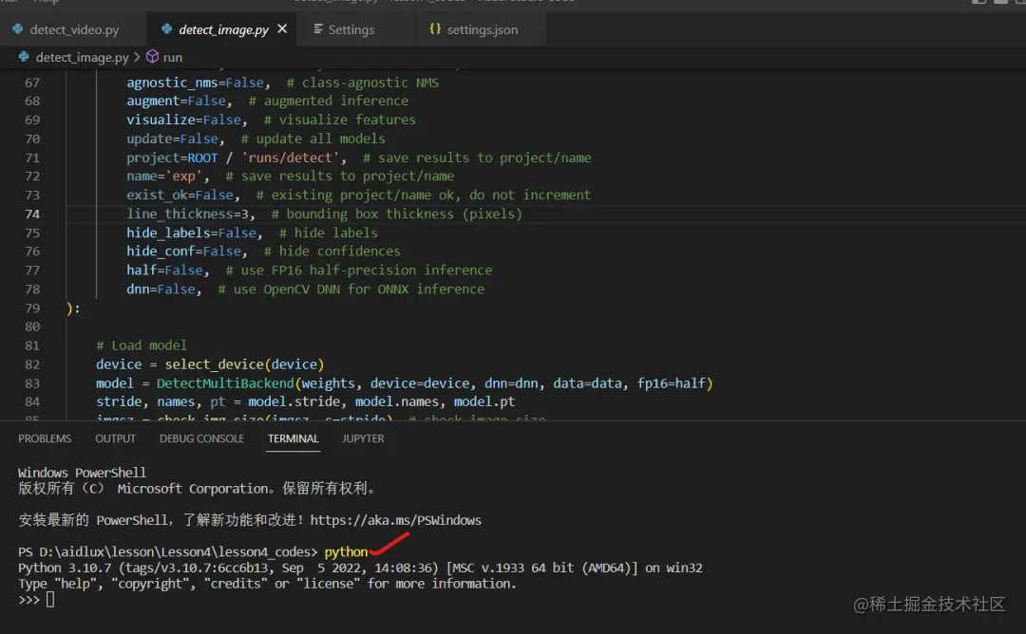Click the '# use OpenCV DNN for ONNX inference' comment
The height and width of the screenshot is (634, 1026).
tap(351, 289)
